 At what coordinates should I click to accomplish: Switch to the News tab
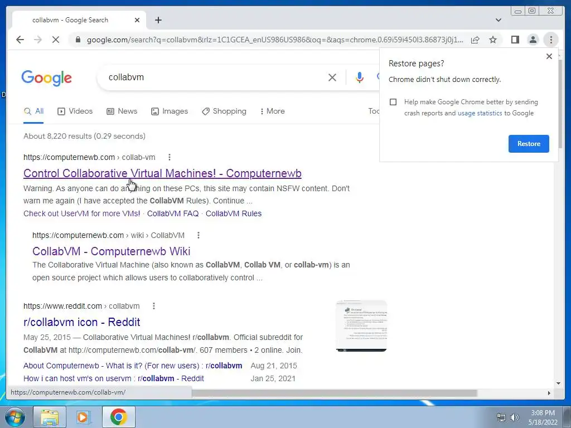point(122,111)
